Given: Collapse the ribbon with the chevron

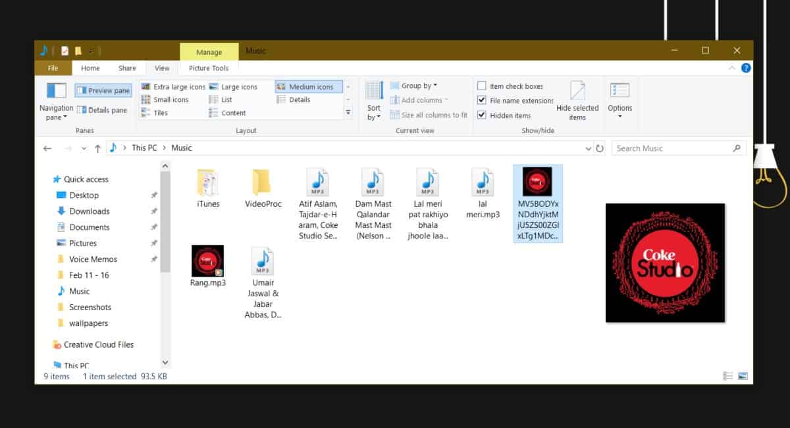Looking at the screenshot, I should point(732,68).
